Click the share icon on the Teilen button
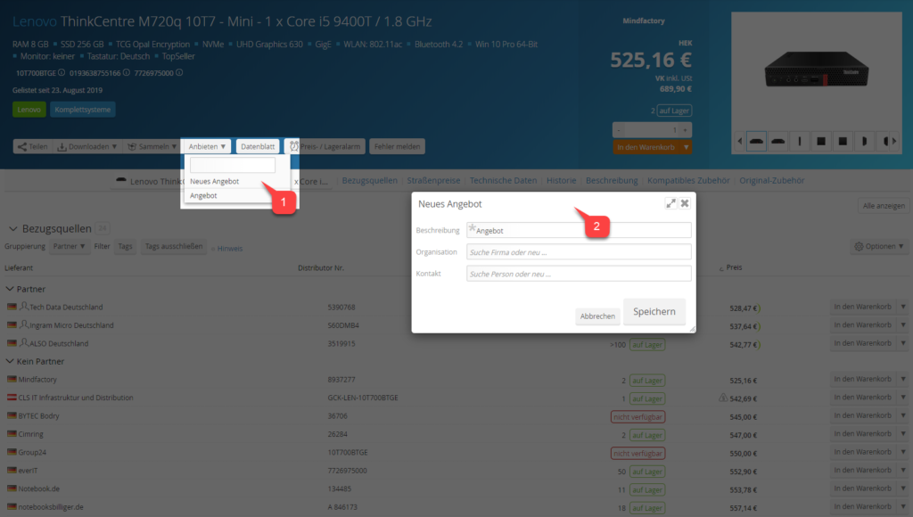Image resolution: width=913 pixels, height=517 pixels. (22, 147)
